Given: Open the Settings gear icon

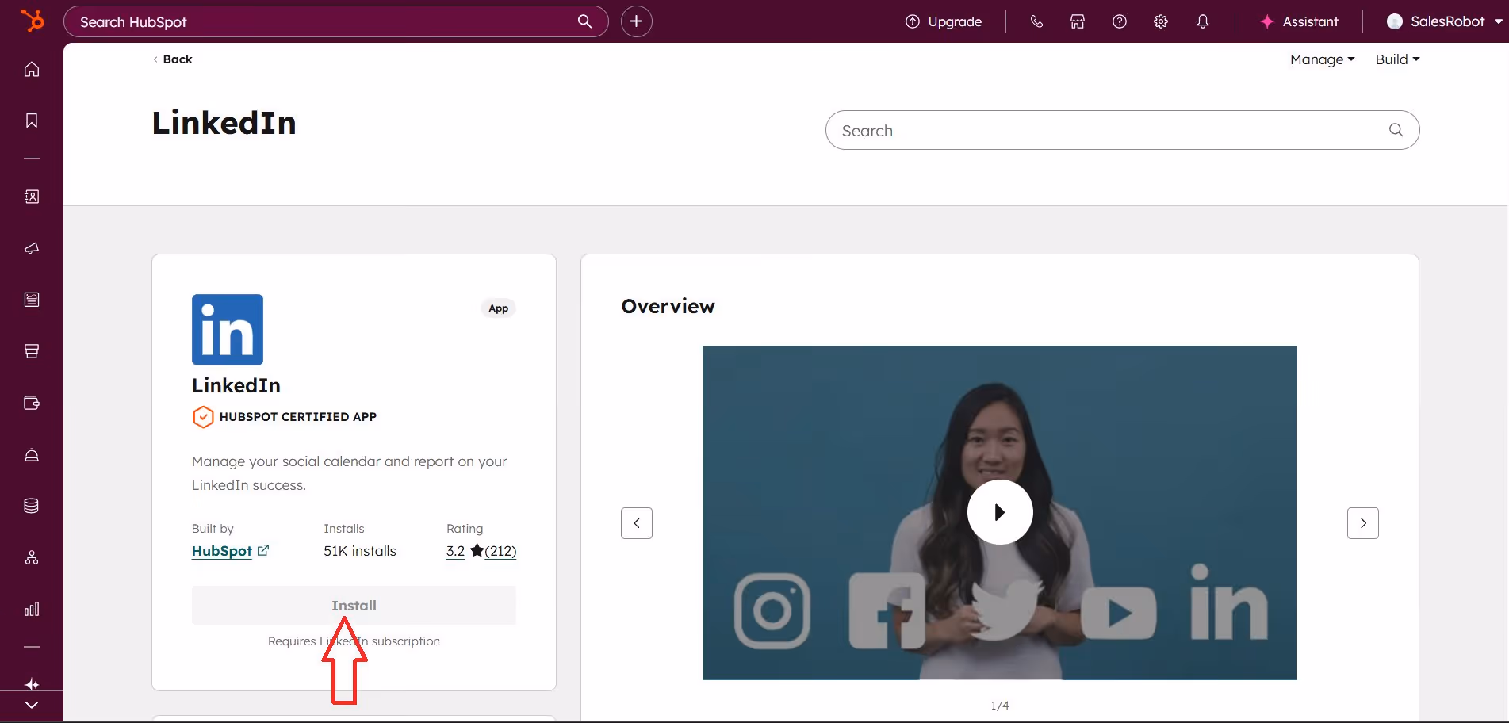Looking at the screenshot, I should coord(1161,21).
